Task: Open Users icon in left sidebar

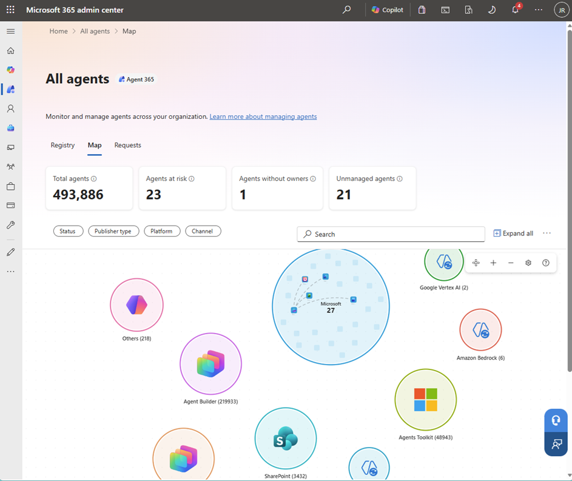Action: click(x=11, y=109)
